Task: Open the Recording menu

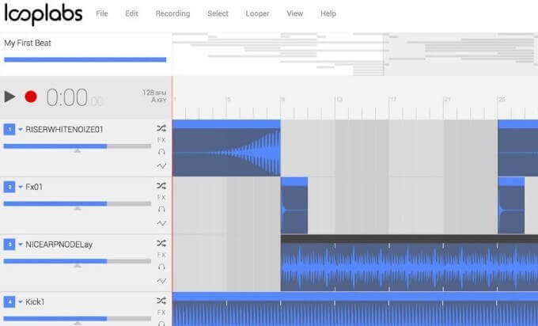Action: 172,13
